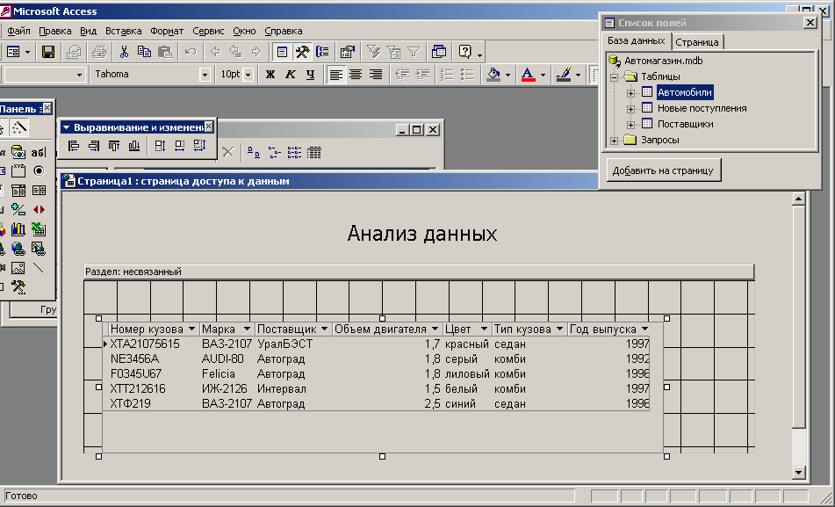
Task: Expand the Поставщики table node
Action: pos(630,125)
